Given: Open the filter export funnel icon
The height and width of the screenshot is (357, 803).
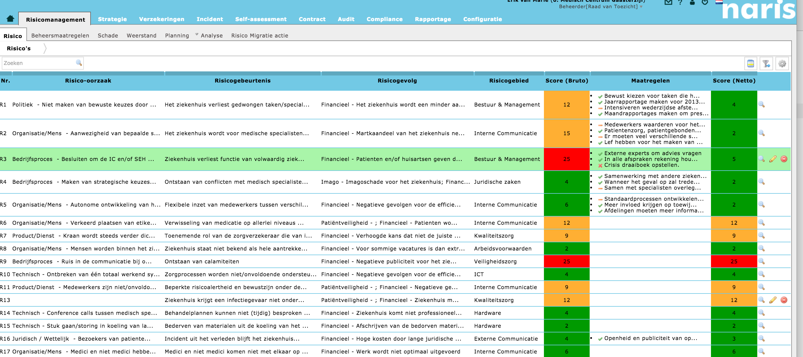Looking at the screenshot, I should point(766,64).
